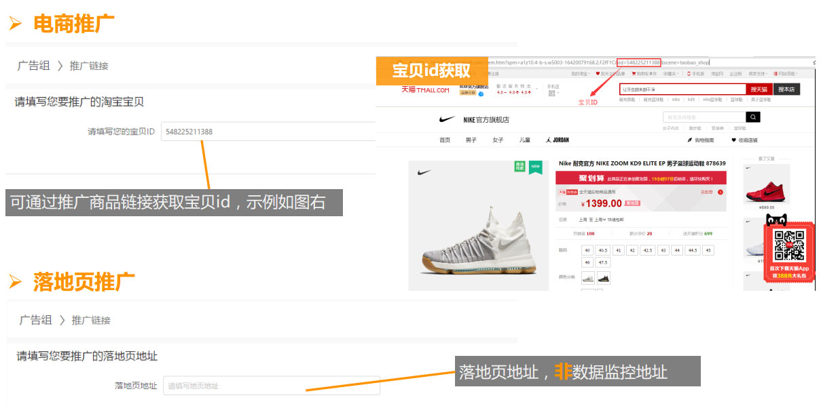Click the Jordan jumpman logo
This screenshot has width=821, height=404.
pyautogui.click(x=549, y=140)
